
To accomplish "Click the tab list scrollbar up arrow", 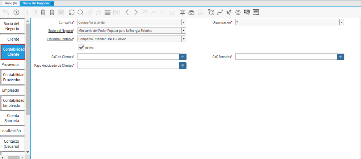I will tap(28, 21).
